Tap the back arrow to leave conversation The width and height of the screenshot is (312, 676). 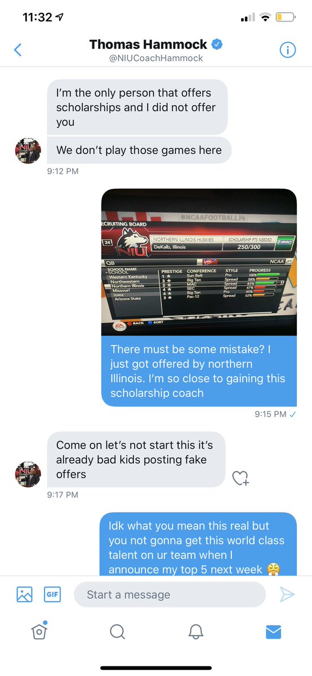(17, 50)
